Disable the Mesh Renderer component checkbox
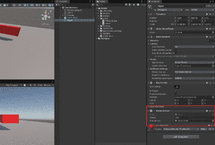This screenshot has height=145, width=215. tap(154, 37)
